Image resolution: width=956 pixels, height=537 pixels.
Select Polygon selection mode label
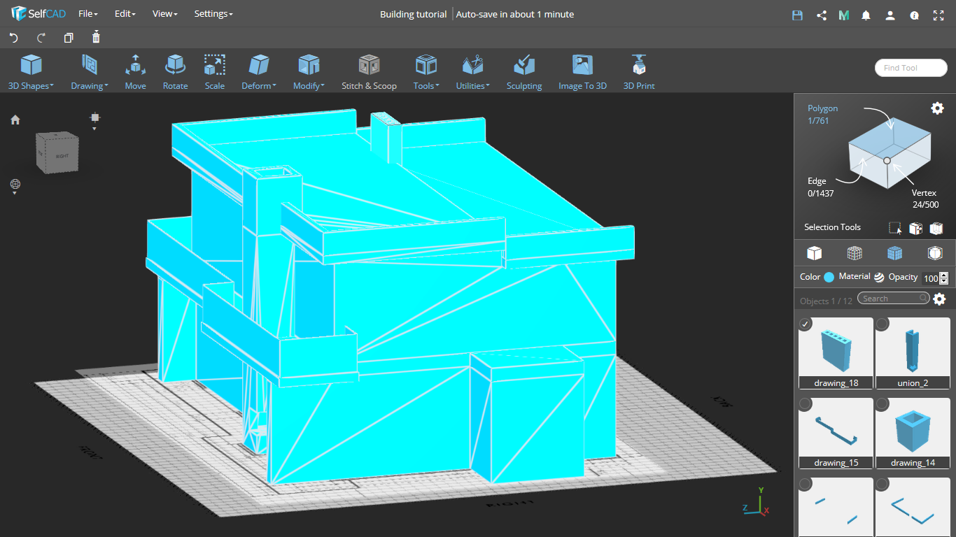coord(822,108)
